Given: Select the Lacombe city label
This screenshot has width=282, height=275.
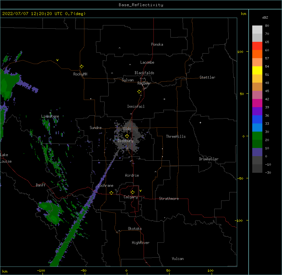Looking at the screenshot, I should pos(147,62).
